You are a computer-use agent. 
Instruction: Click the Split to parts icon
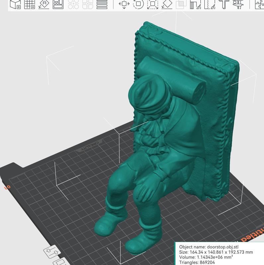[x=88, y=4]
